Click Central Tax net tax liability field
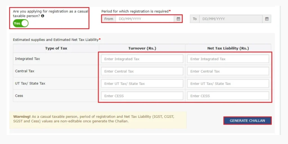Image resolution: width=288 pixels, height=144 pixels. pyautogui.click(x=228, y=71)
